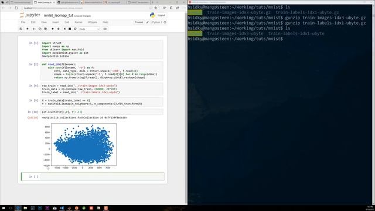Open the View menu in Jupyter
Viewport: 375px width, 211px height.
click(44, 22)
